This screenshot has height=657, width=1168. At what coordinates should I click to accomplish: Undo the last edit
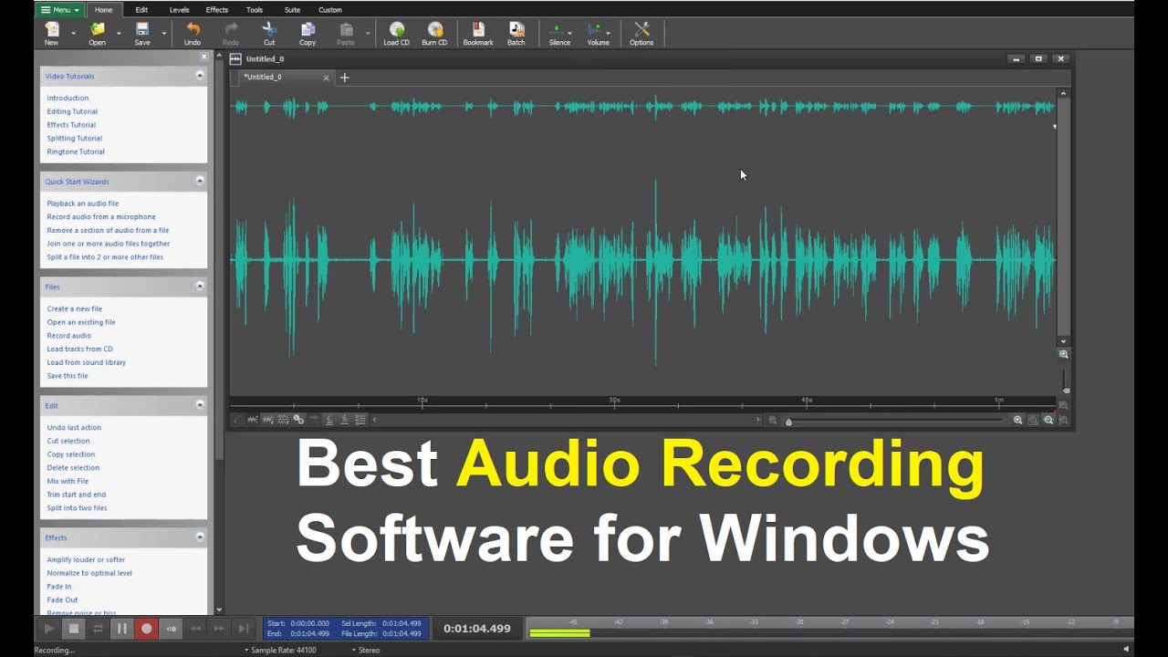coord(192,33)
